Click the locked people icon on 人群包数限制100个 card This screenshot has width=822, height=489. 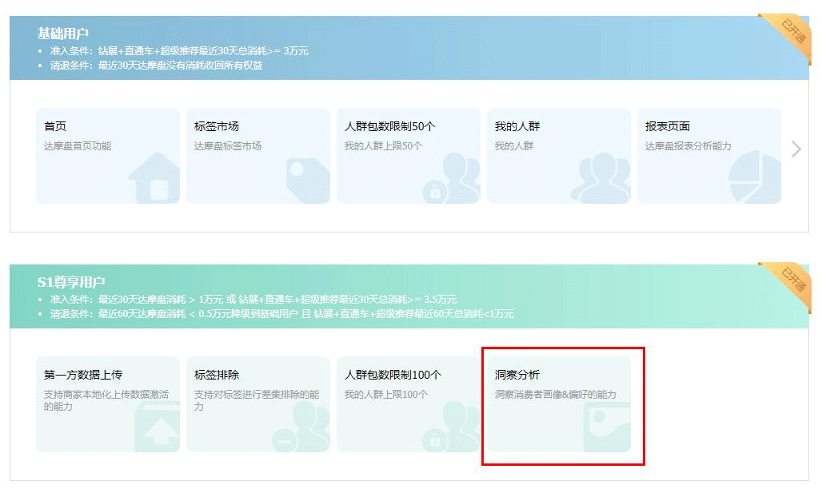(452, 427)
